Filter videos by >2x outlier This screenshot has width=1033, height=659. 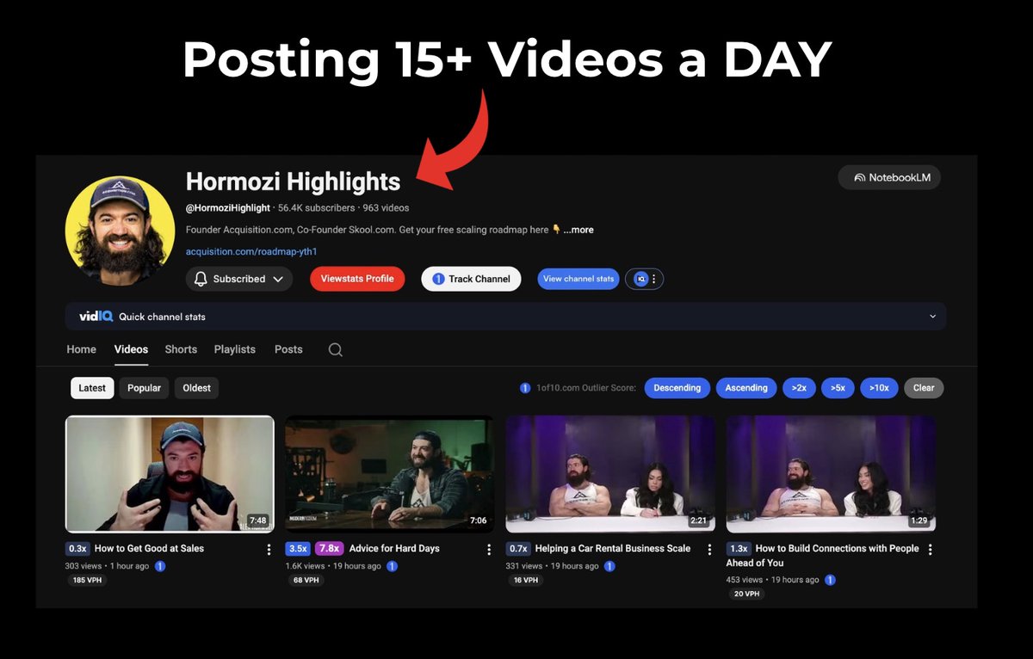[799, 388]
